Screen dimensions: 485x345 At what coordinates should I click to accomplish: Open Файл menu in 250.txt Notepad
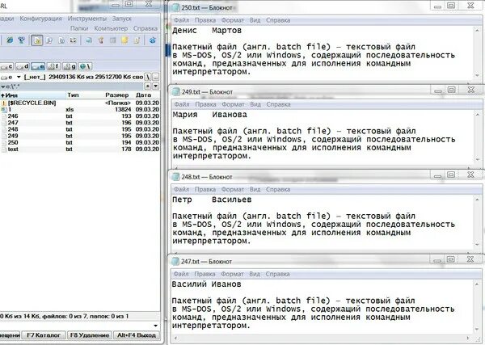click(181, 20)
